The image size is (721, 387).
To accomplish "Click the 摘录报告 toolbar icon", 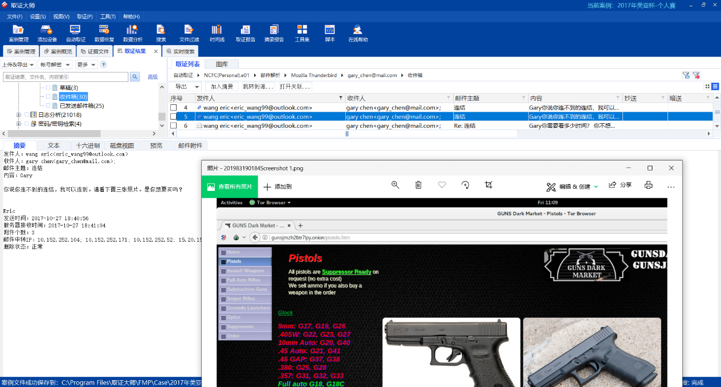I will coord(274,34).
